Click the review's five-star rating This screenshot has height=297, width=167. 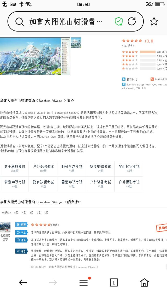tap(41, 225)
